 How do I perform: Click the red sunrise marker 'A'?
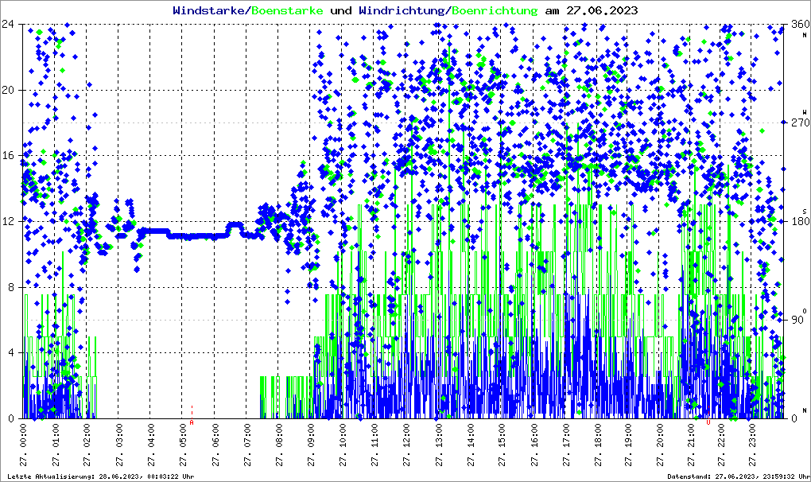pos(192,423)
